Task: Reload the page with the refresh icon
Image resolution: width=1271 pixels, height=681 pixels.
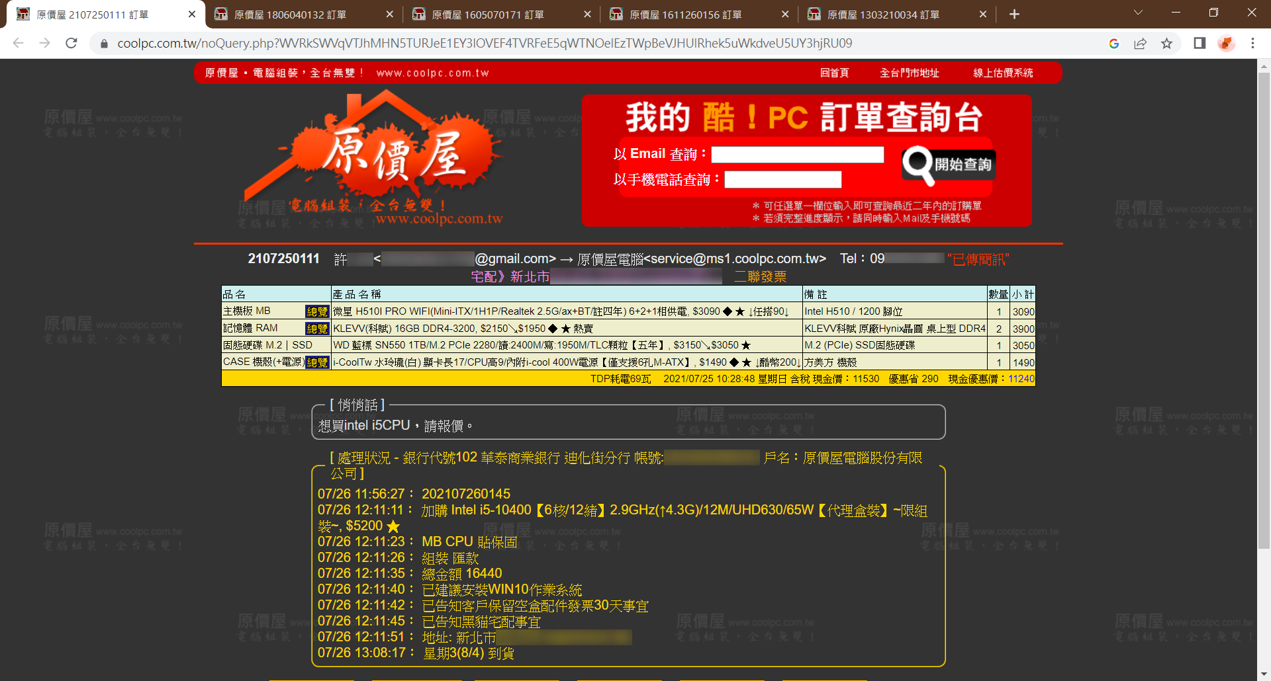Action: point(71,43)
